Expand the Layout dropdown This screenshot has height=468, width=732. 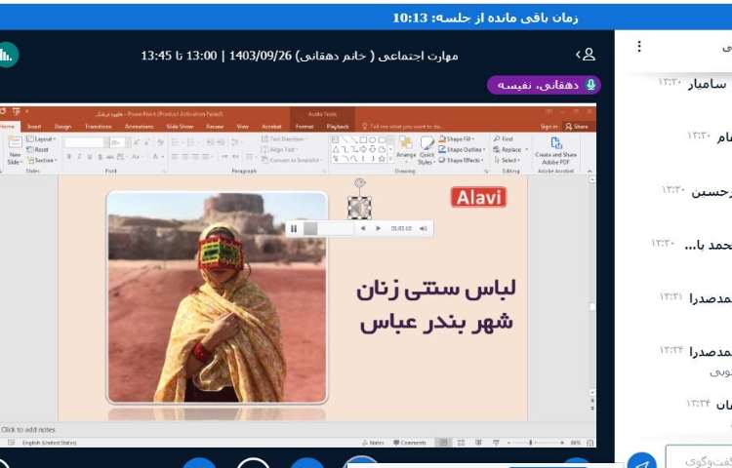(41, 138)
